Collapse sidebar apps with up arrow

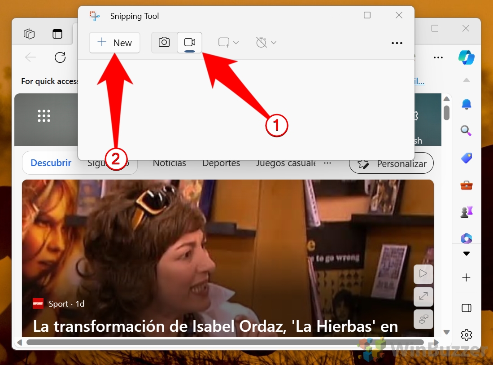(x=466, y=80)
